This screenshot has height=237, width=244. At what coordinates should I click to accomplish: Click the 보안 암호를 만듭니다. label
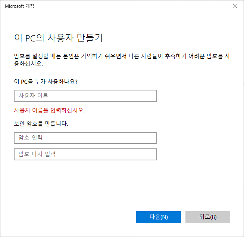click(x=41, y=124)
